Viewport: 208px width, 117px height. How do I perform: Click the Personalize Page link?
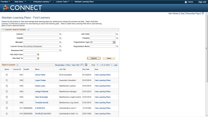pyautogui.click(x=193, y=14)
